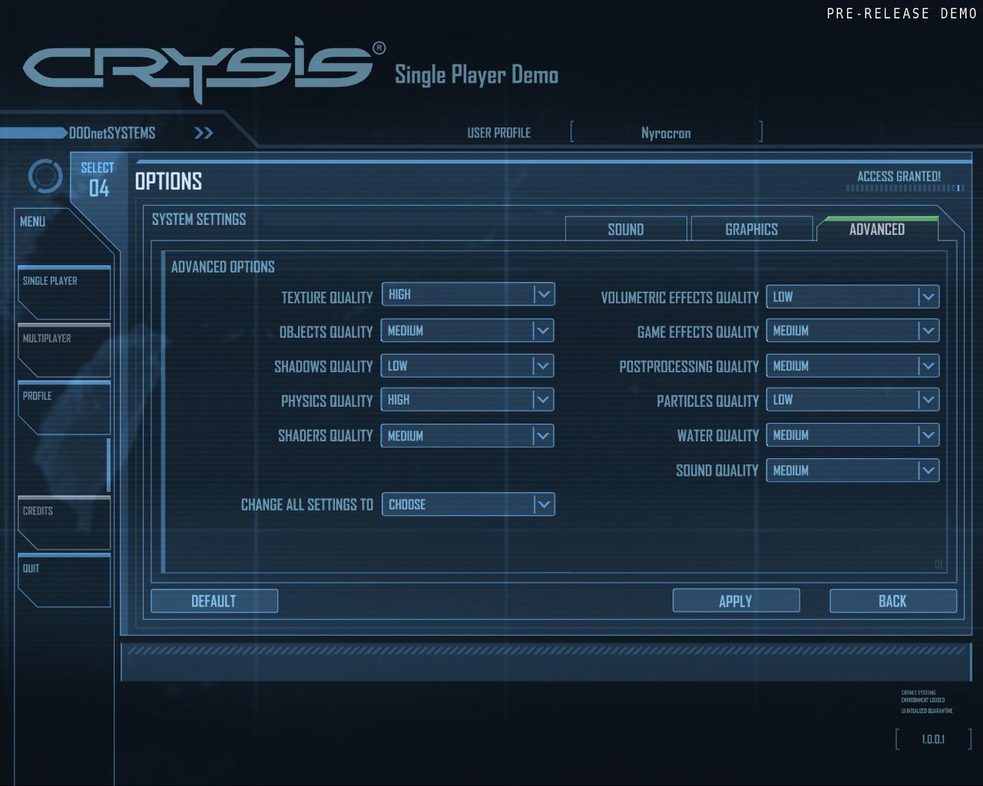Open the Change All Settings To dropdown

(x=468, y=504)
